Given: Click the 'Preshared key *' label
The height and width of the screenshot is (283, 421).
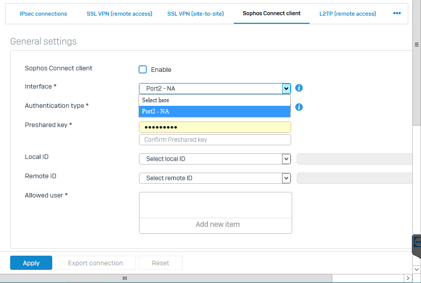Looking at the screenshot, I should (x=48, y=125).
